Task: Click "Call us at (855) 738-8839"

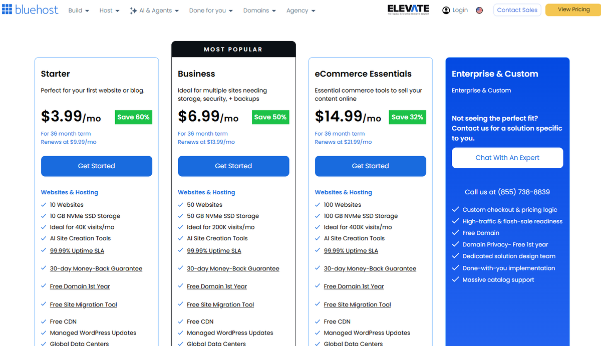Action: [507, 192]
